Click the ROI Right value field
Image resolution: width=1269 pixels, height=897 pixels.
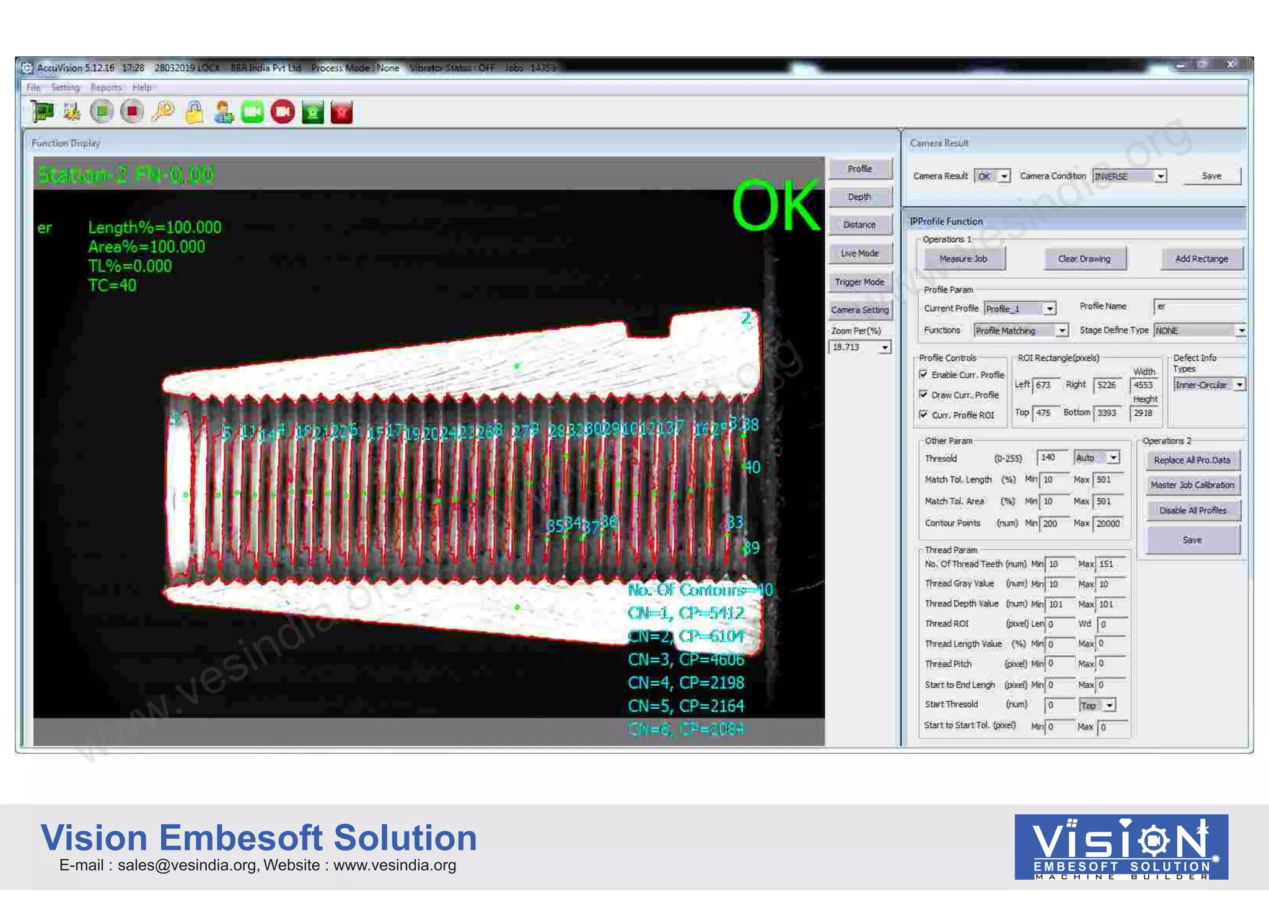coord(1108,385)
